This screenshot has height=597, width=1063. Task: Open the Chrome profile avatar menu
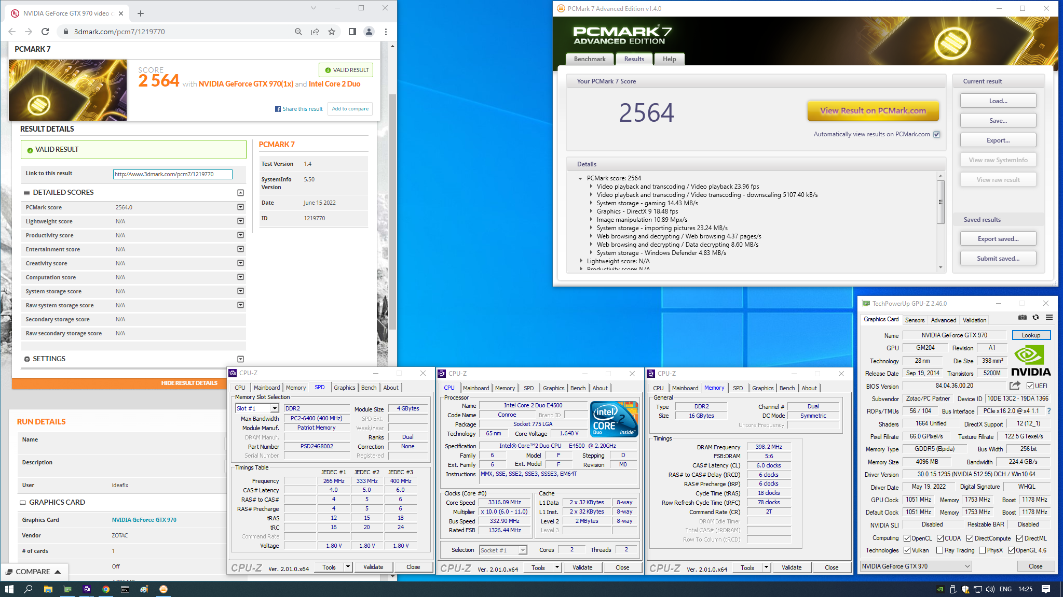pos(369,32)
